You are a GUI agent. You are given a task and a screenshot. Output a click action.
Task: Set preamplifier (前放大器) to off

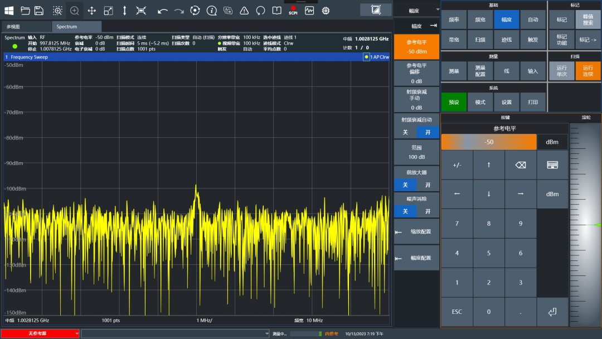click(405, 185)
